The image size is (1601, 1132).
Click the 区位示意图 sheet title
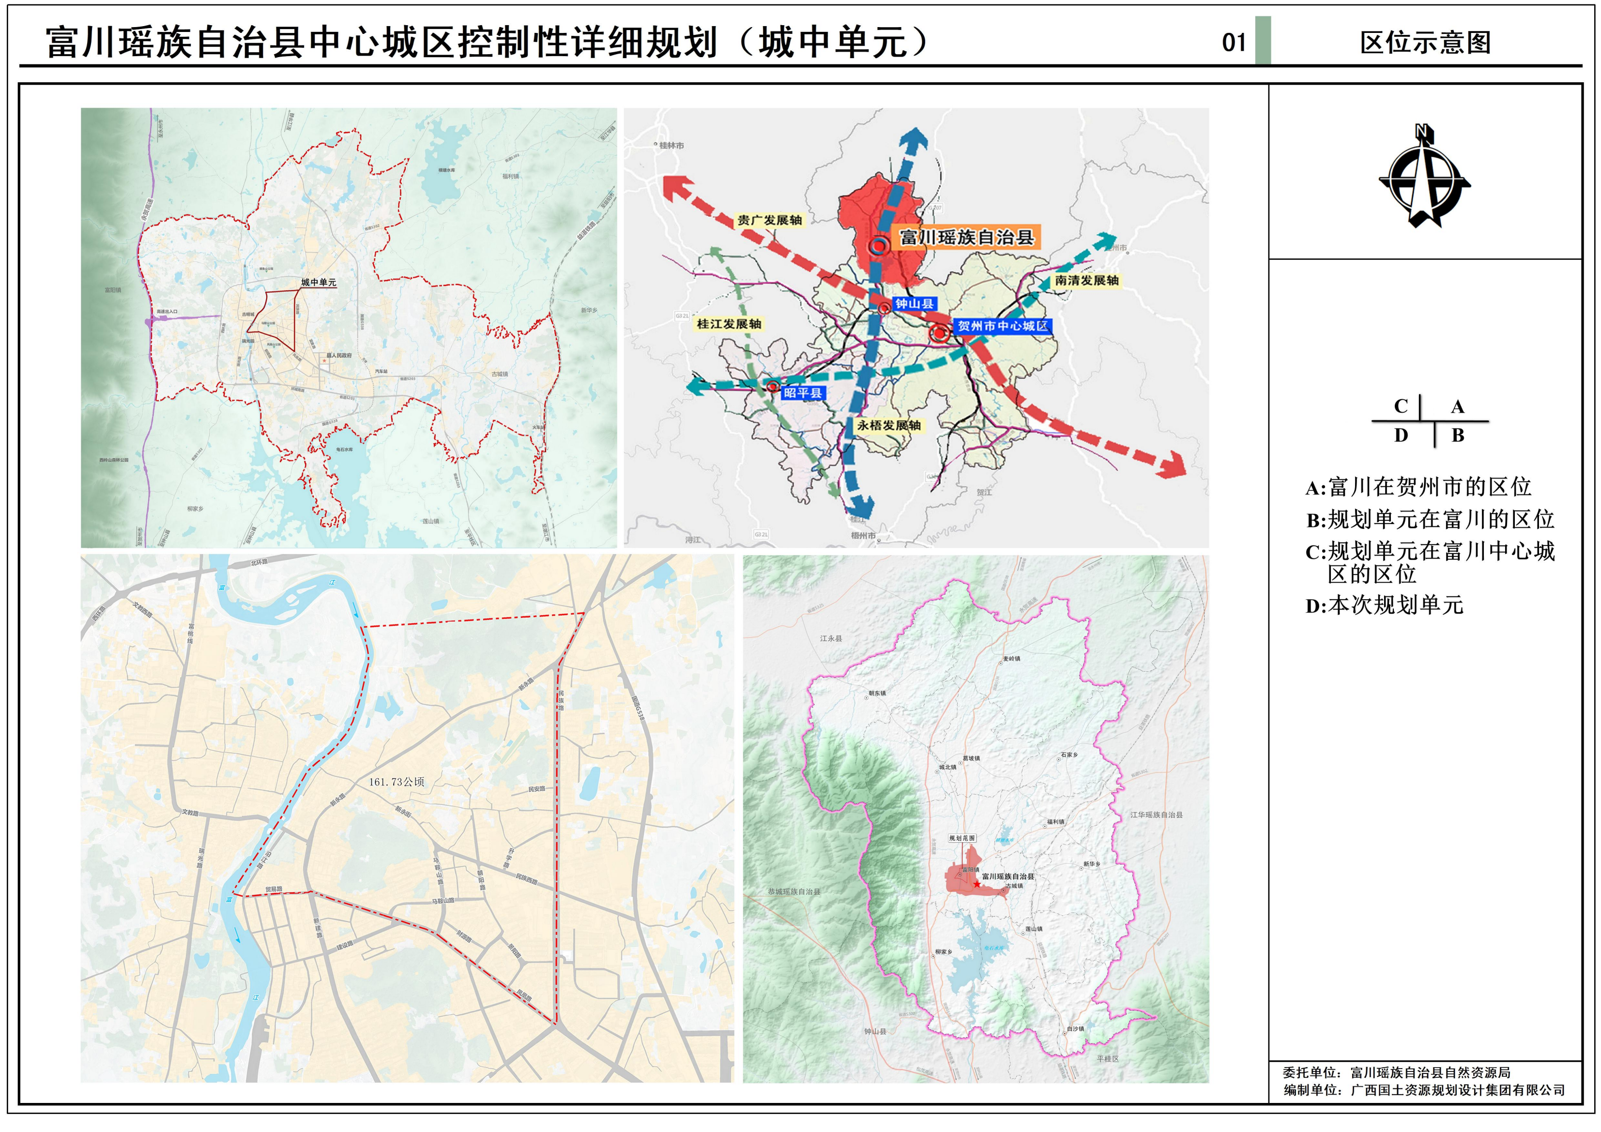pos(1425,43)
